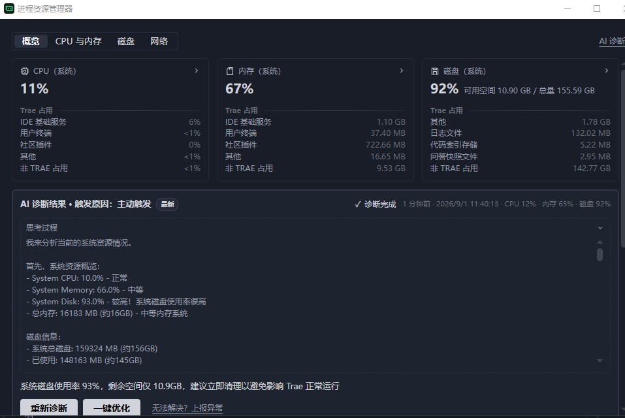Minimize the process manager window
Viewport: 625px width, 418px height.
[568, 8]
